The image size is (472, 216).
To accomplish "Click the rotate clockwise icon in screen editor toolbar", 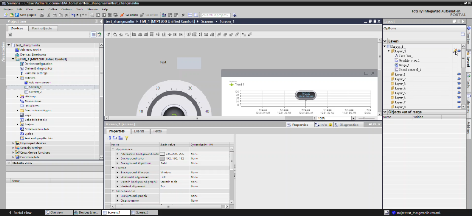I will coord(115,34).
